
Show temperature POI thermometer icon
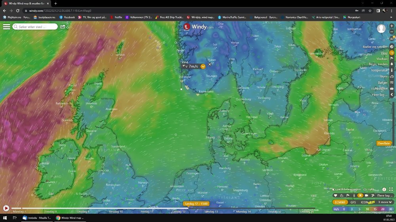(x=354, y=196)
